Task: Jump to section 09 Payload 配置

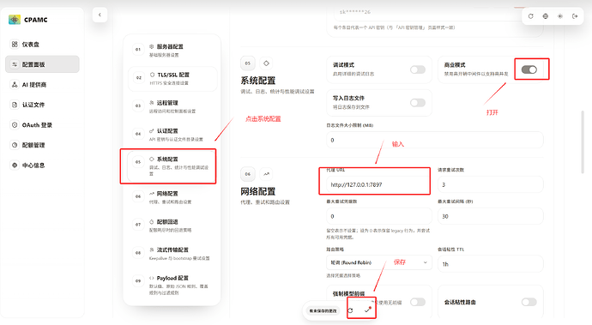Action: pyautogui.click(x=172, y=285)
